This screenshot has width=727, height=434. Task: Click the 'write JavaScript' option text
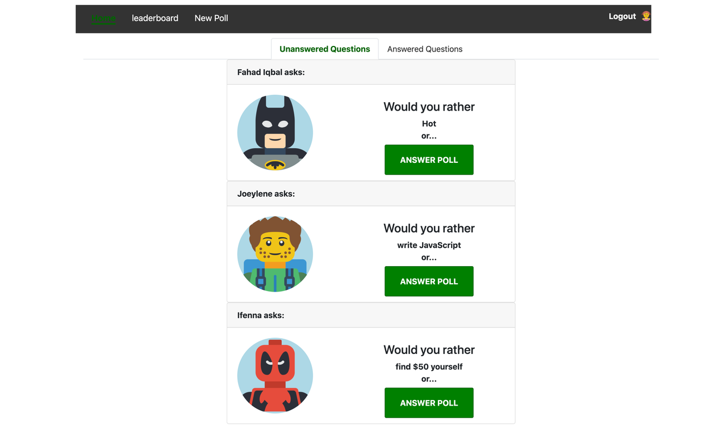click(429, 245)
